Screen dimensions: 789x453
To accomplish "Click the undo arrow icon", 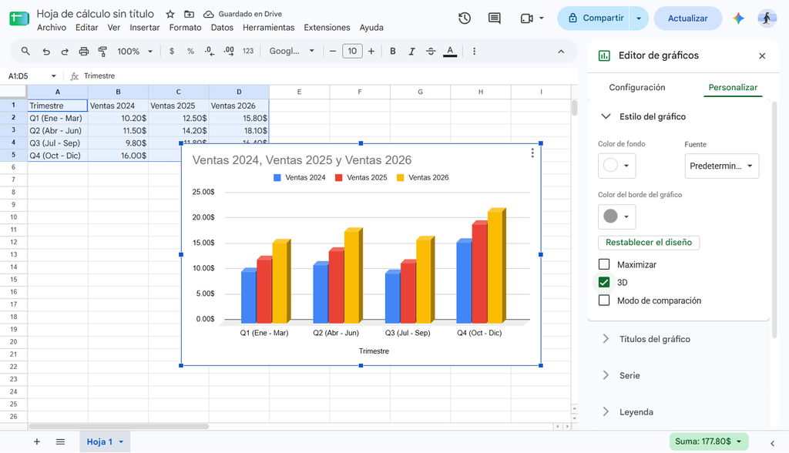I will pyautogui.click(x=46, y=51).
